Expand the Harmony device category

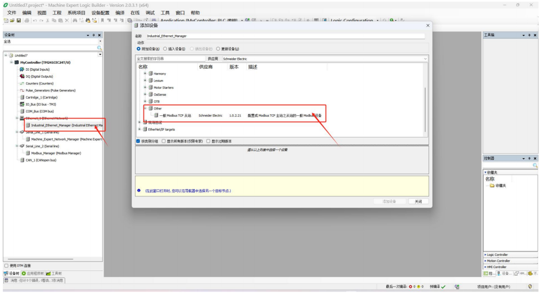tap(145, 74)
